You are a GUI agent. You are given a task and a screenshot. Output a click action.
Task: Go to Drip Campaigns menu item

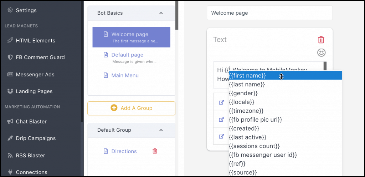coord(36,138)
